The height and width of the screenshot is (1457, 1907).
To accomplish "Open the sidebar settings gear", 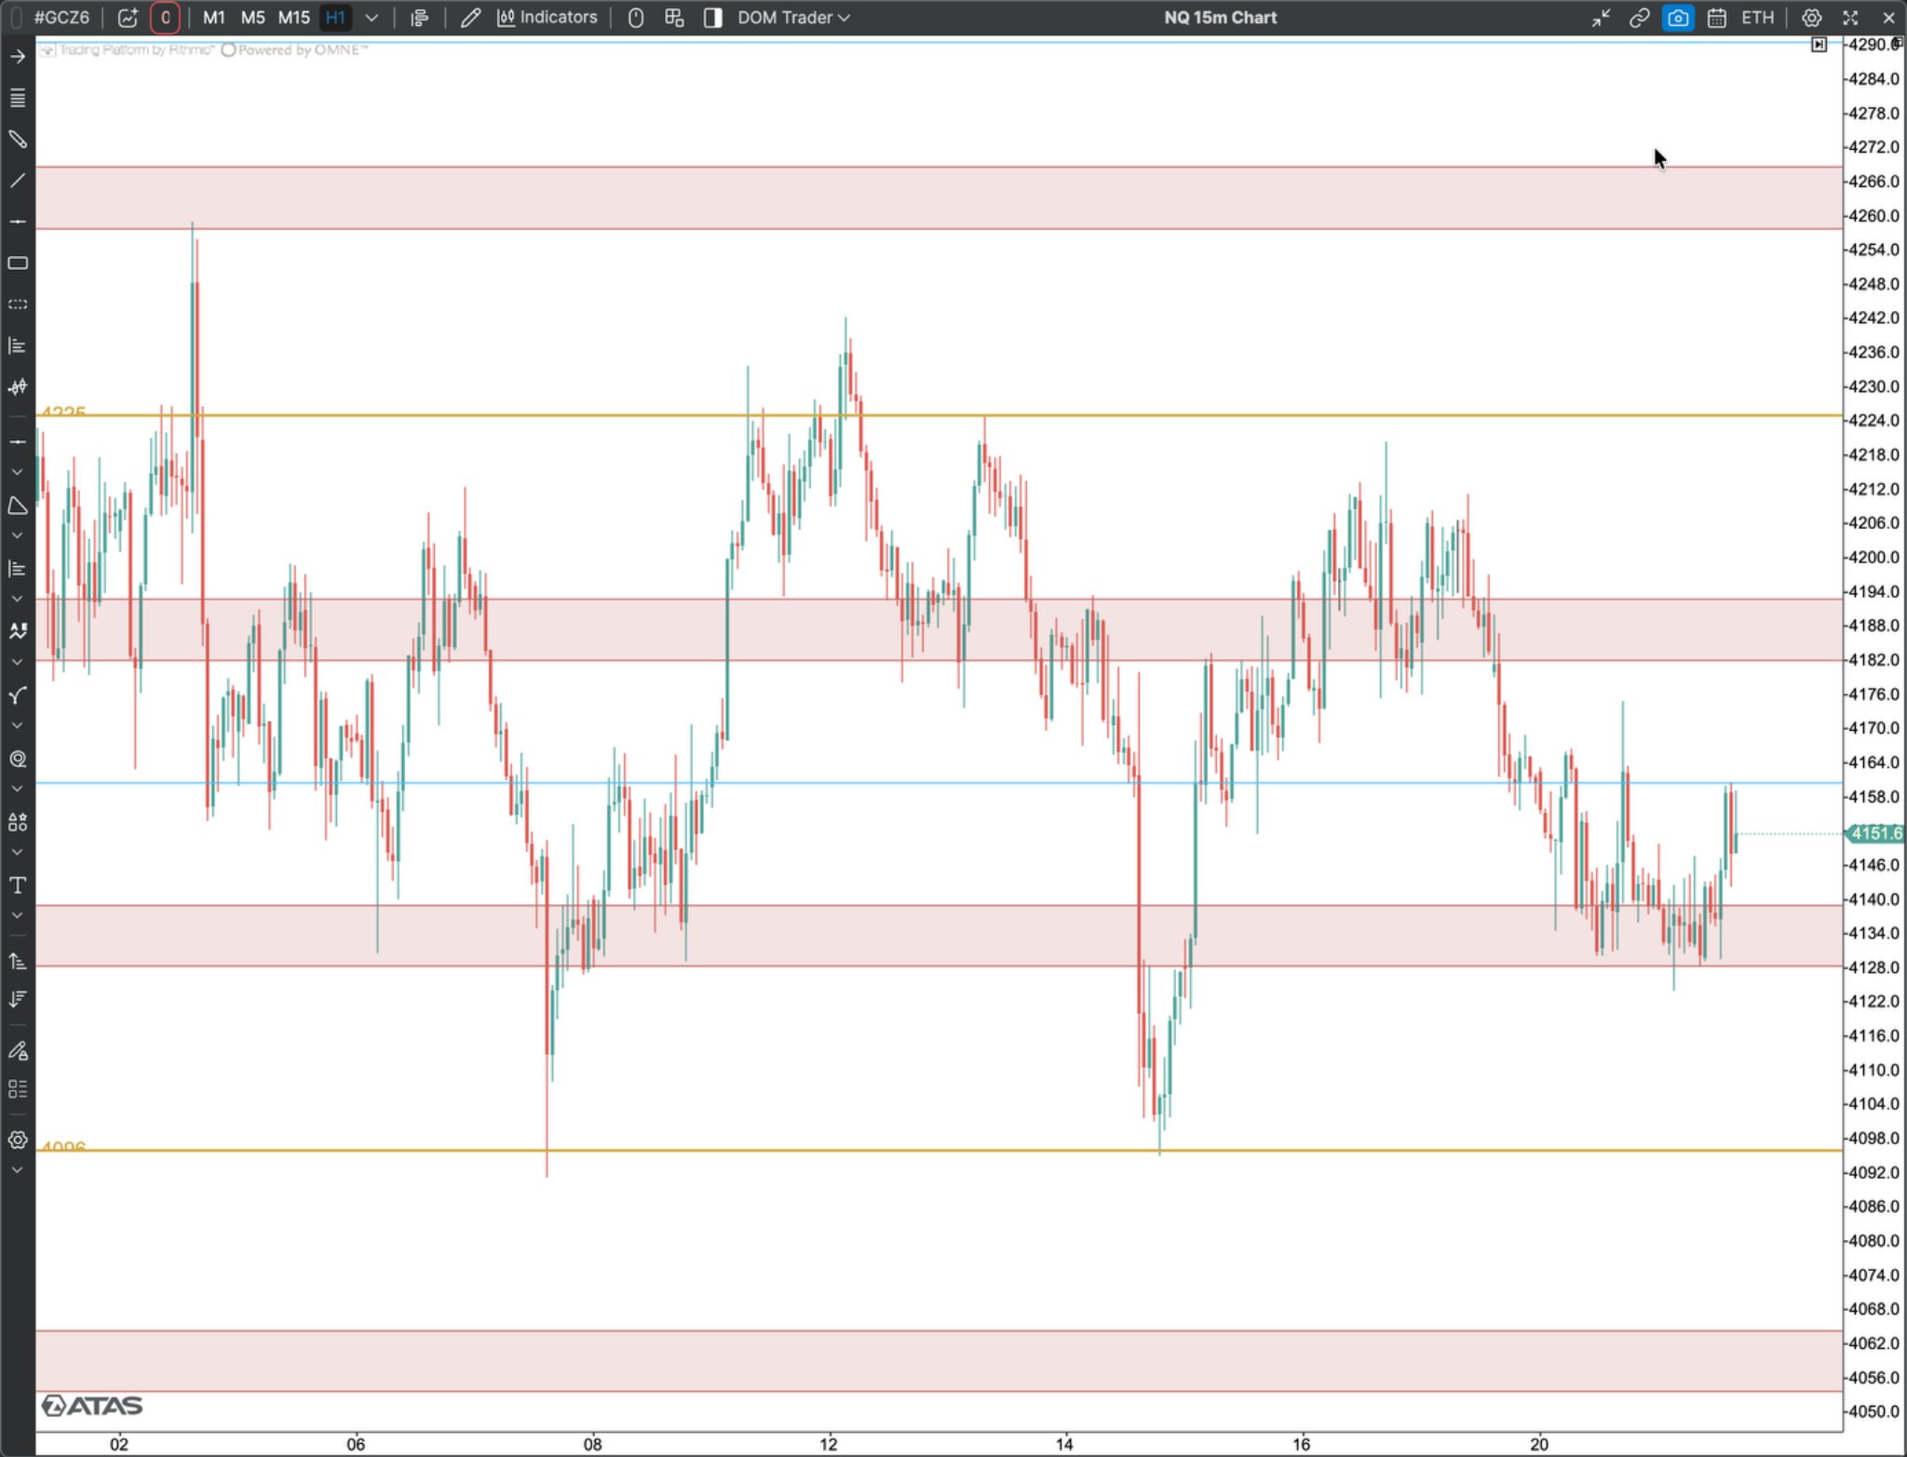I will tap(18, 1140).
